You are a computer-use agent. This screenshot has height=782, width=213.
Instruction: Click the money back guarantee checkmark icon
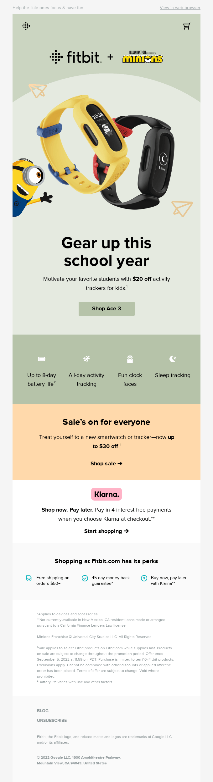click(x=85, y=578)
